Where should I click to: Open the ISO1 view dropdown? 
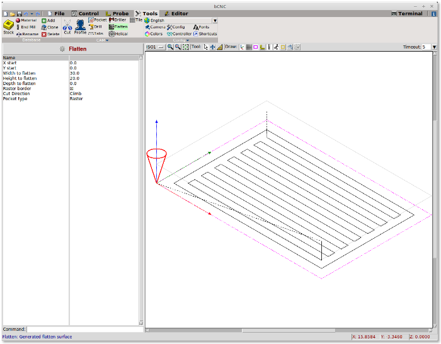(x=155, y=47)
